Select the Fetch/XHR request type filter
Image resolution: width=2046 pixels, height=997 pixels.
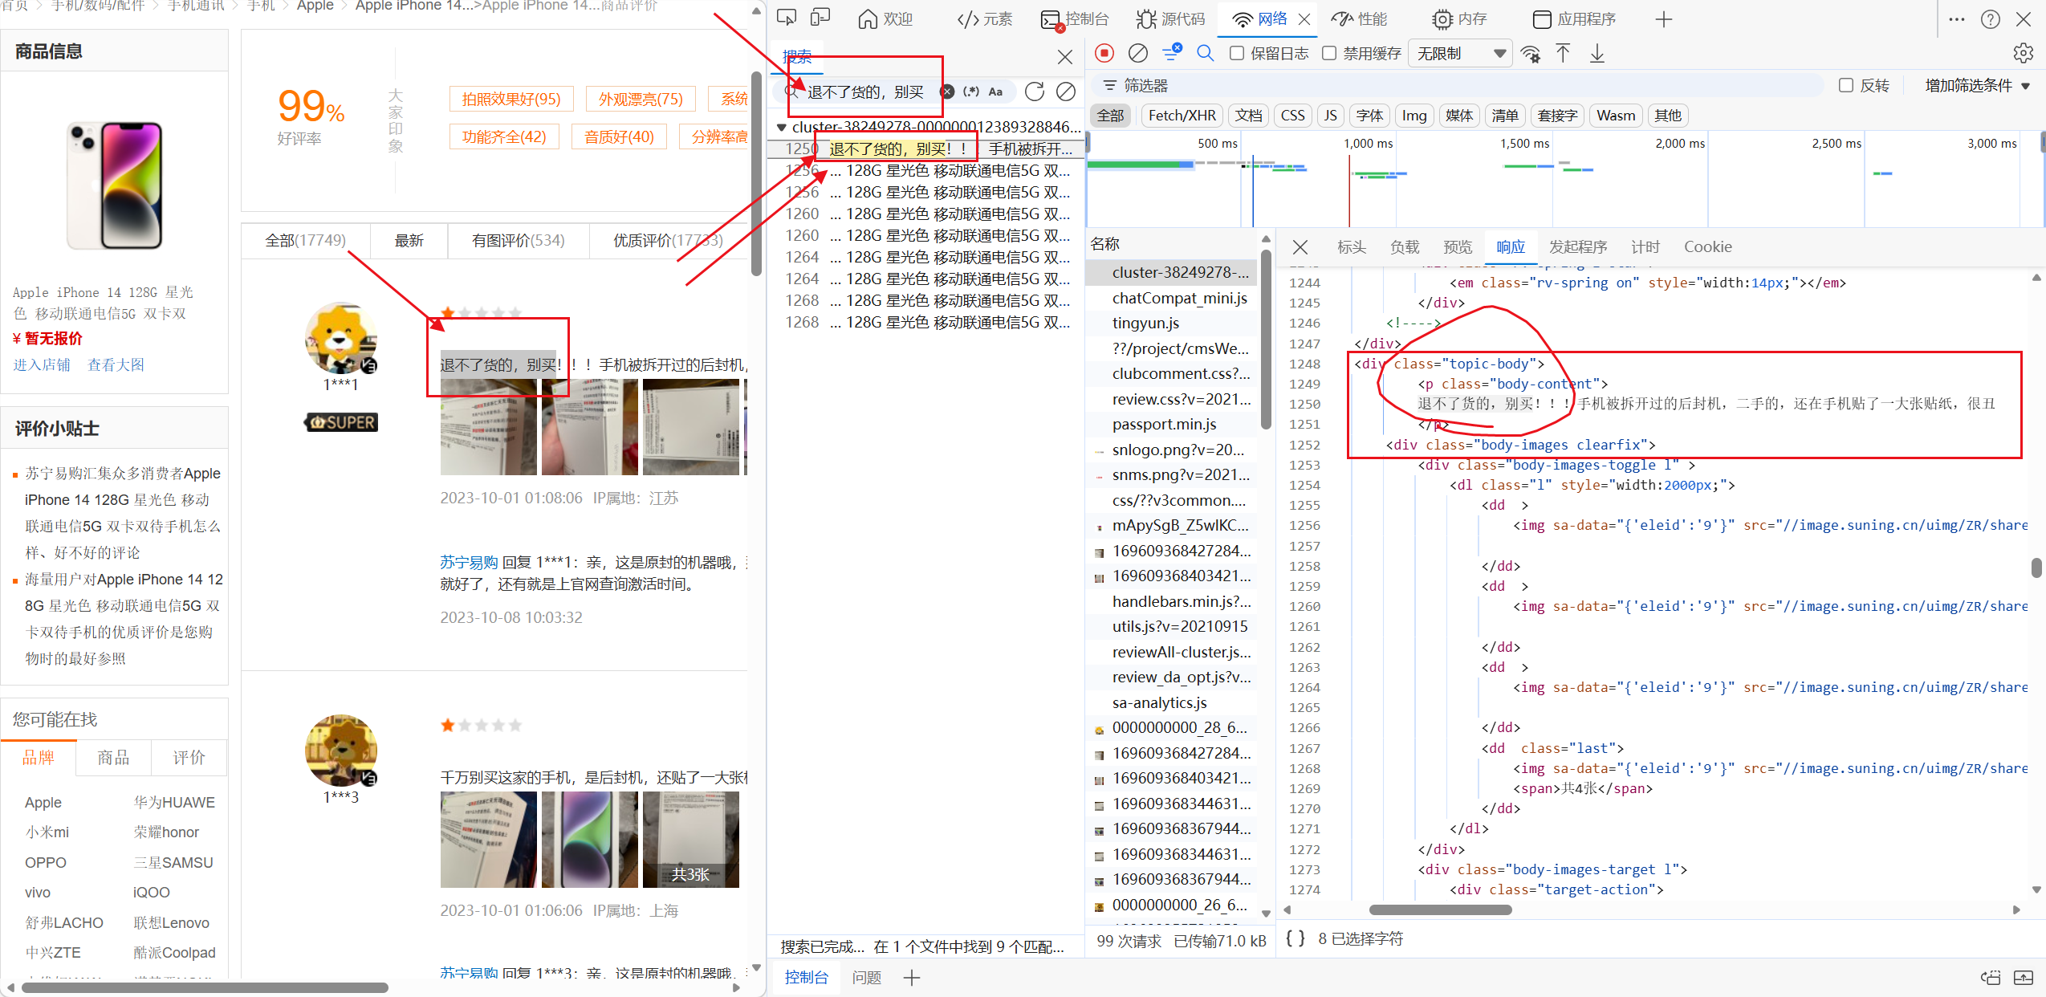pos(1182,116)
